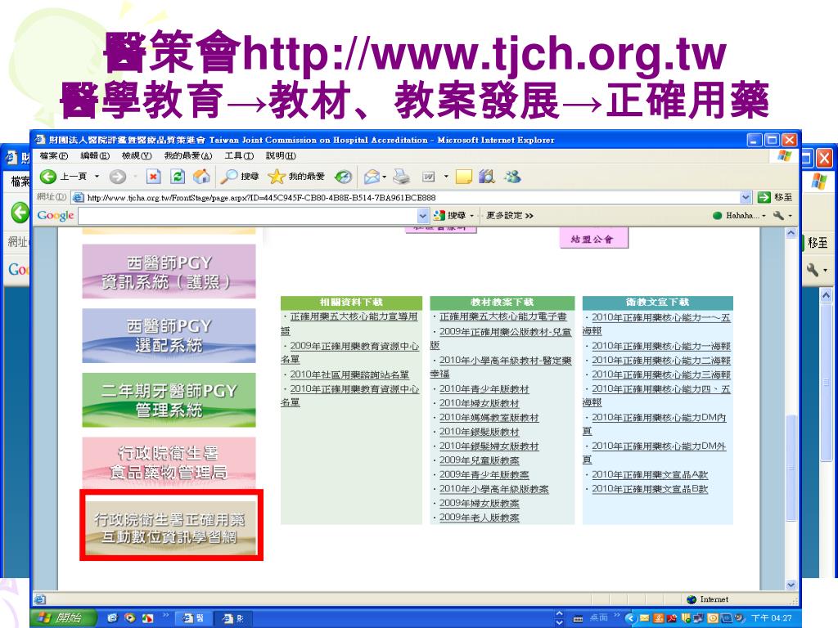Click page vertical scrollbar up arrow
The width and height of the screenshot is (838, 628).
(x=791, y=233)
